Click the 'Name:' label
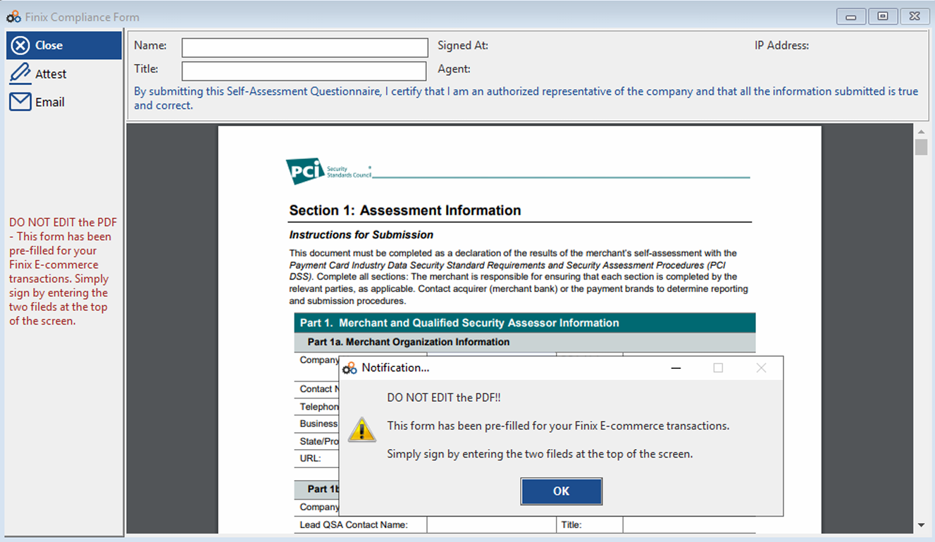 pos(150,45)
